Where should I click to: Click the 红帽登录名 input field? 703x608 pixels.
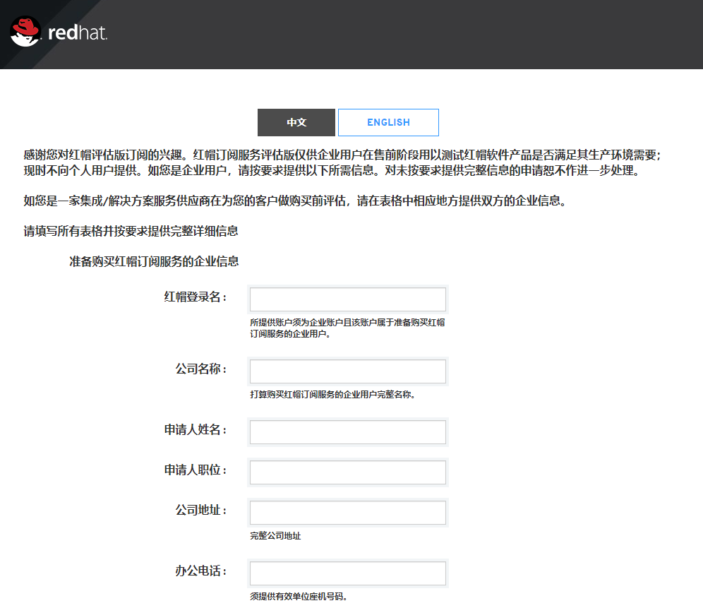pos(347,299)
